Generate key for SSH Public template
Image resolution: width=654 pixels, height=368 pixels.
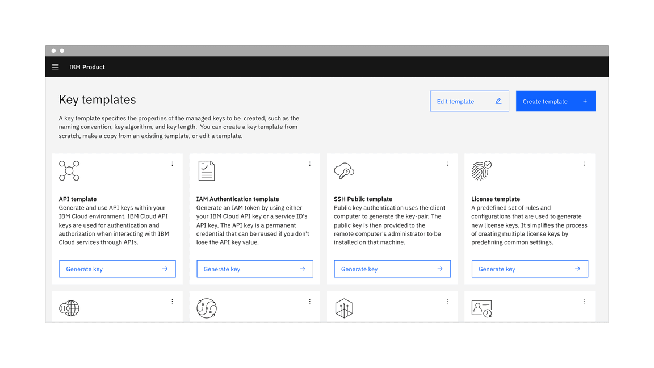[392, 269]
